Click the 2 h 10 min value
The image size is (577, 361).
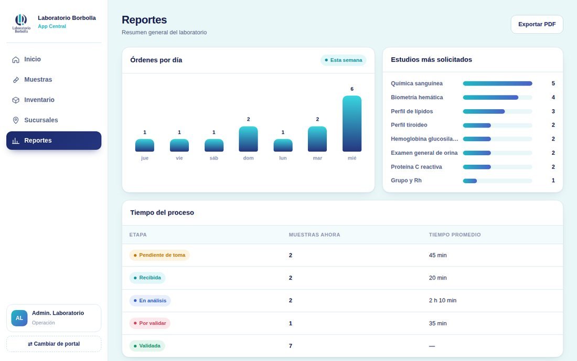(x=443, y=301)
